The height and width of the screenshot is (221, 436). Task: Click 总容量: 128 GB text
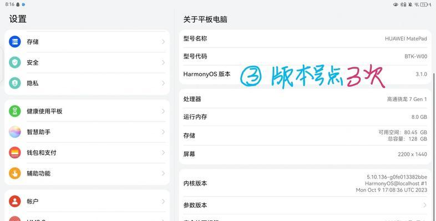[407, 139]
